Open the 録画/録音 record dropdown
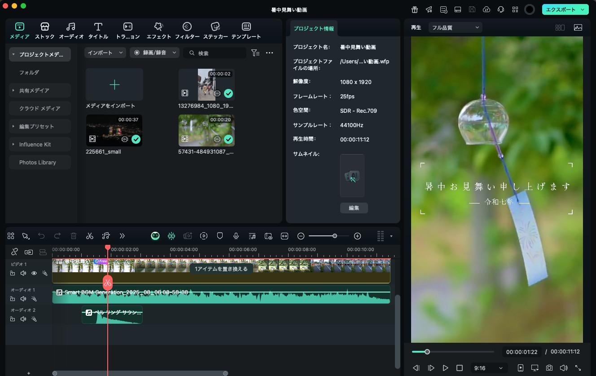596x376 pixels. [x=155, y=53]
